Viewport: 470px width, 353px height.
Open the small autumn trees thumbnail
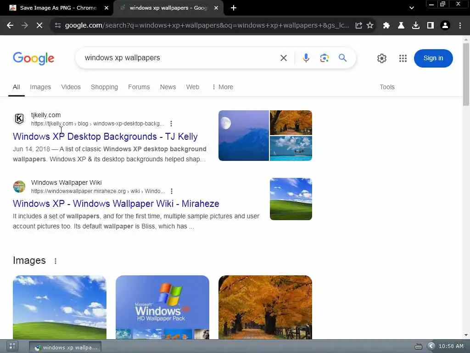click(291, 123)
